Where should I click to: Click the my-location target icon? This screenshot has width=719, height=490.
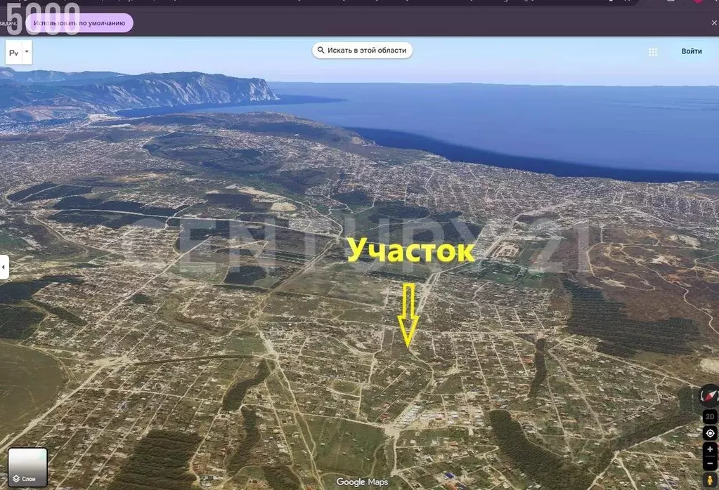tap(708, 432)
